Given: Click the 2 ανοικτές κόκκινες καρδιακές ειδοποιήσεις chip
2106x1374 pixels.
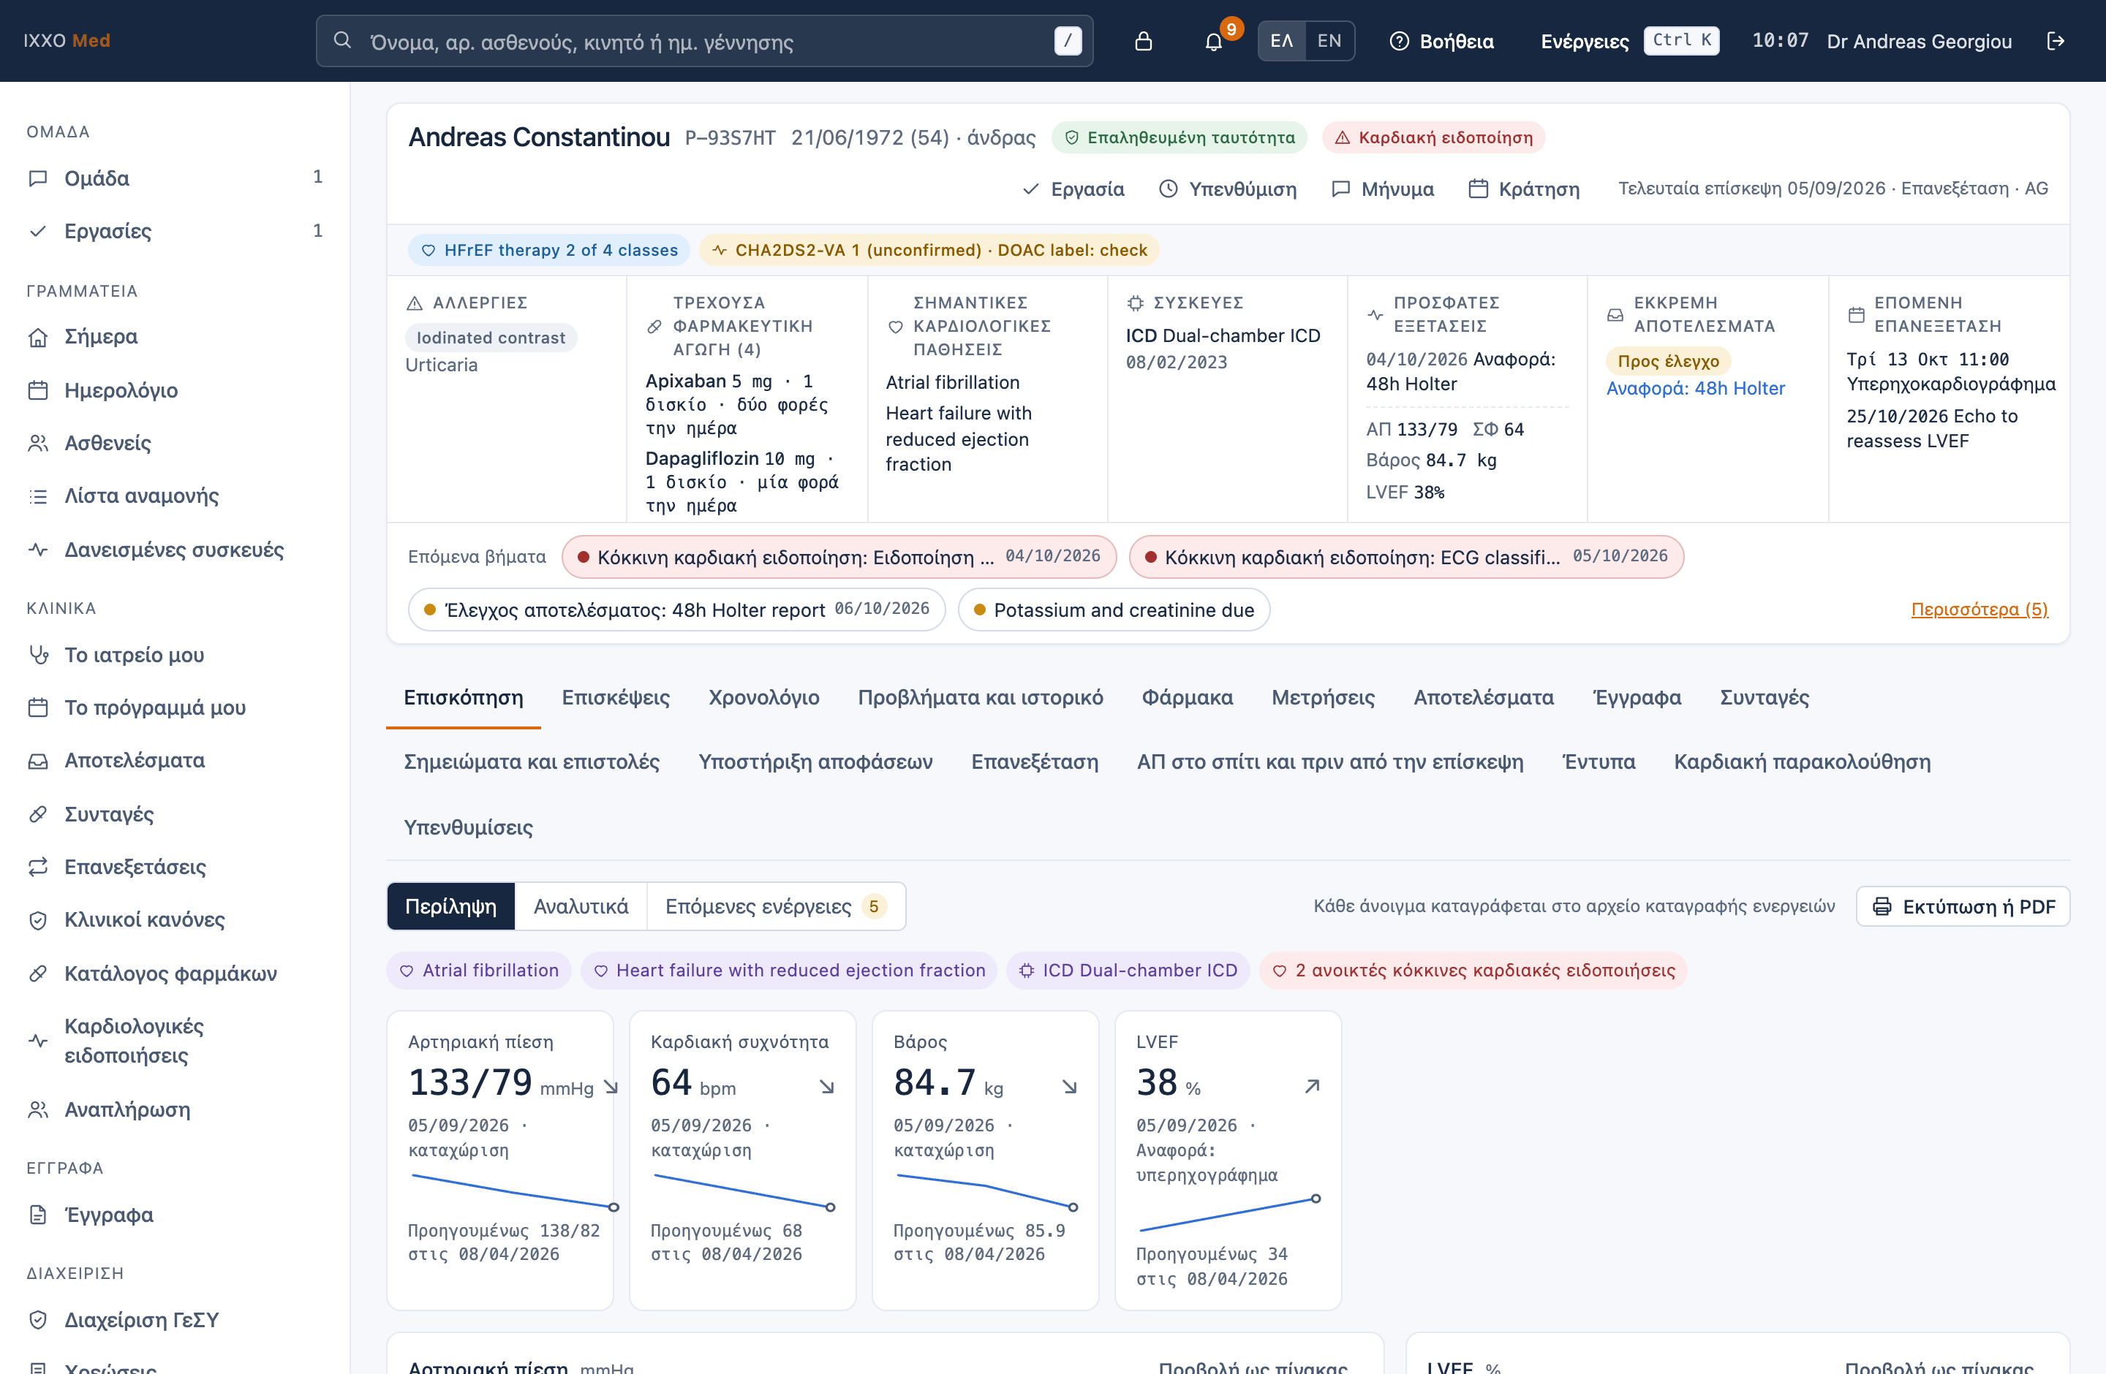Looking at the screenshot, I should tap(1473, 971).
